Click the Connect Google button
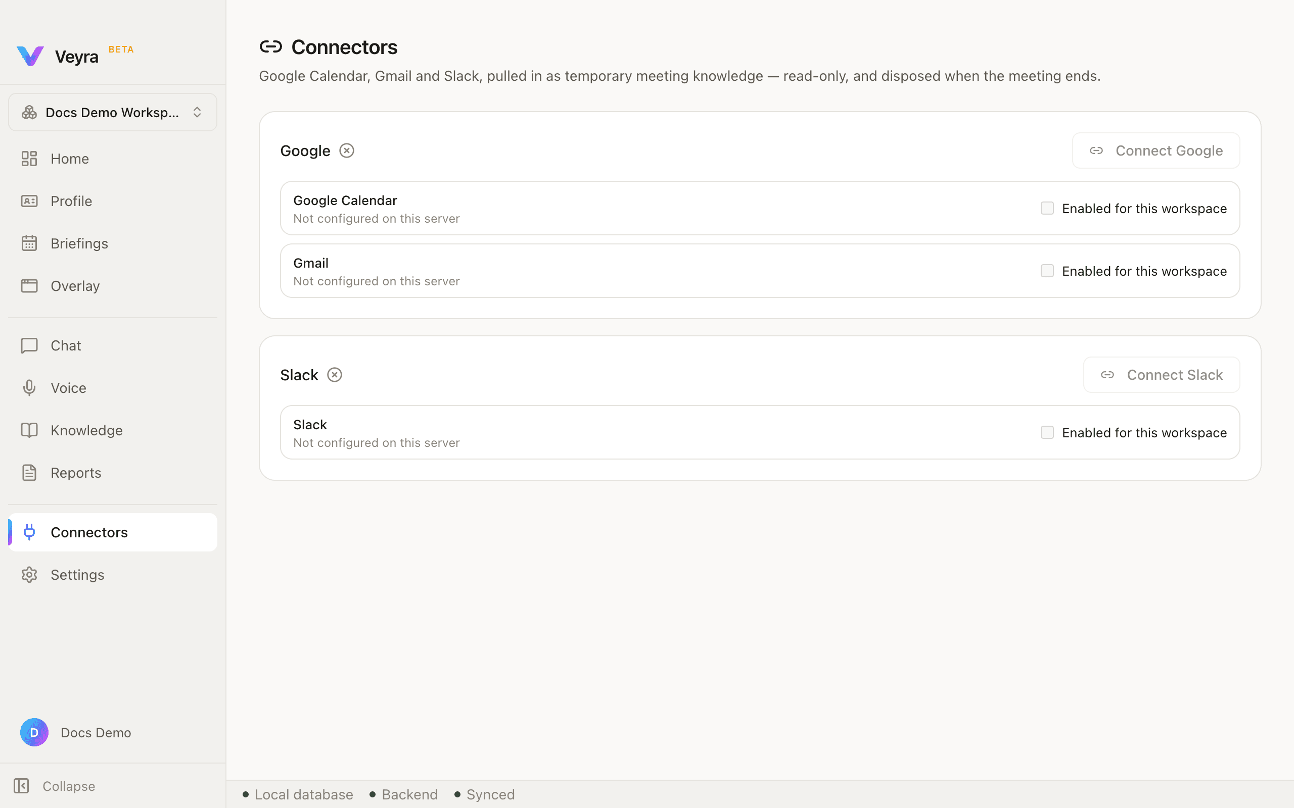The height and width of the screenshot is (808, 1294). tap(1156, 150)
